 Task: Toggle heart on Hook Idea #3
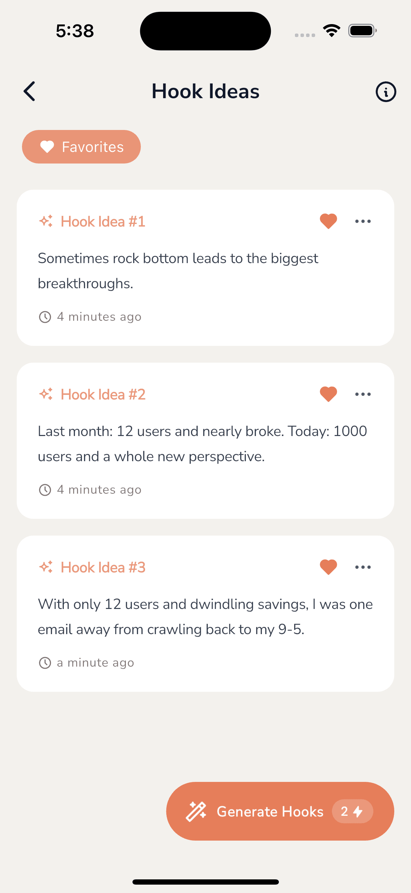(328, 567)
